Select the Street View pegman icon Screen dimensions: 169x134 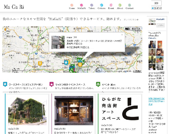tap(5, 30)
